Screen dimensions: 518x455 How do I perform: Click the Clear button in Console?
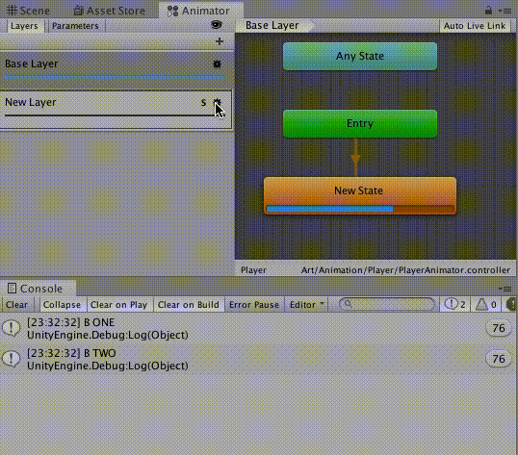tap(16, 305)
